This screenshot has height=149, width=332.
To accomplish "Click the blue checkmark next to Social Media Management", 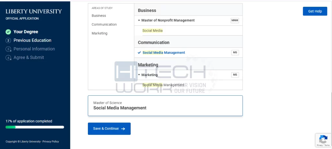I will point(139,53).
